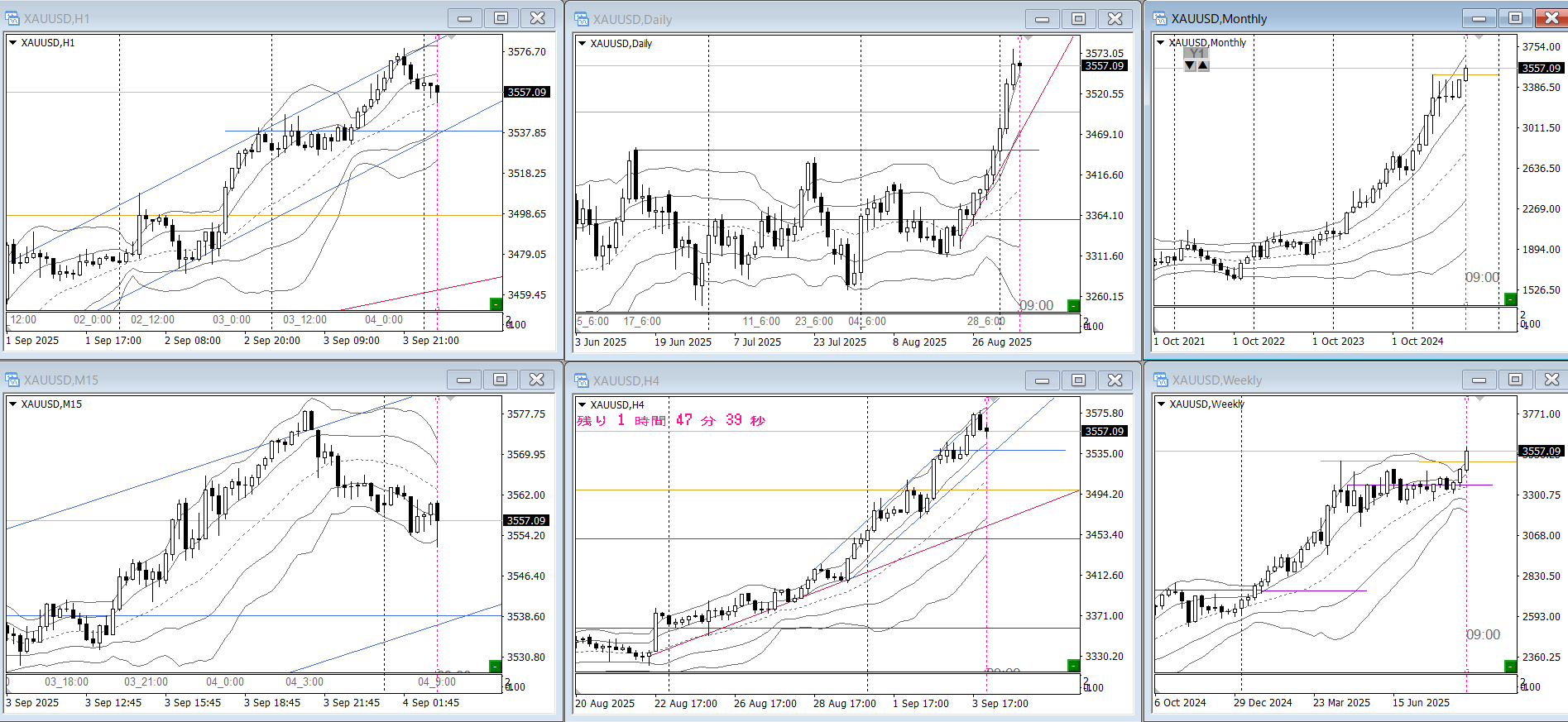
Task: Toggle the green minus box on H4 chart
Action: pyautogui.click(x=1073, y=666)
